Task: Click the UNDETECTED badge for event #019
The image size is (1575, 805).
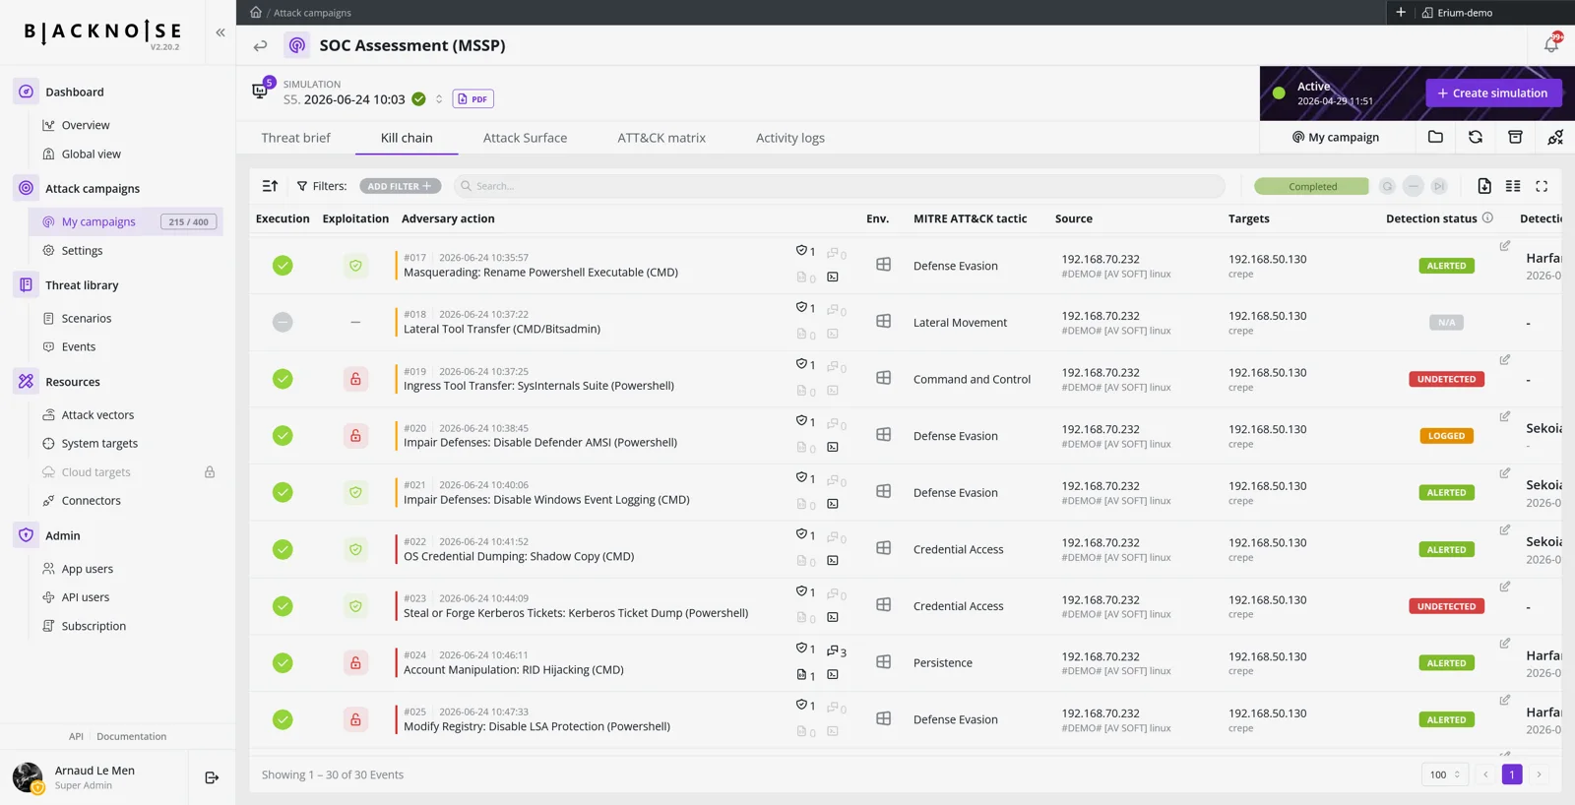Action: pos(1446,379)
